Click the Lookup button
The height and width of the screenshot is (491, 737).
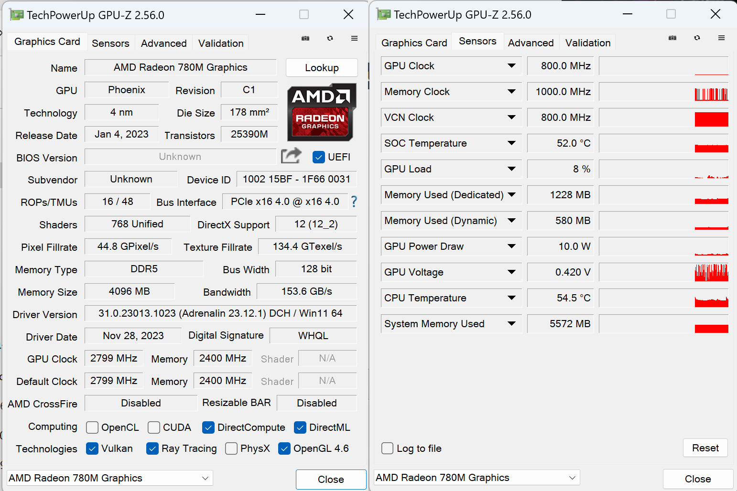[x=322, y=68]
